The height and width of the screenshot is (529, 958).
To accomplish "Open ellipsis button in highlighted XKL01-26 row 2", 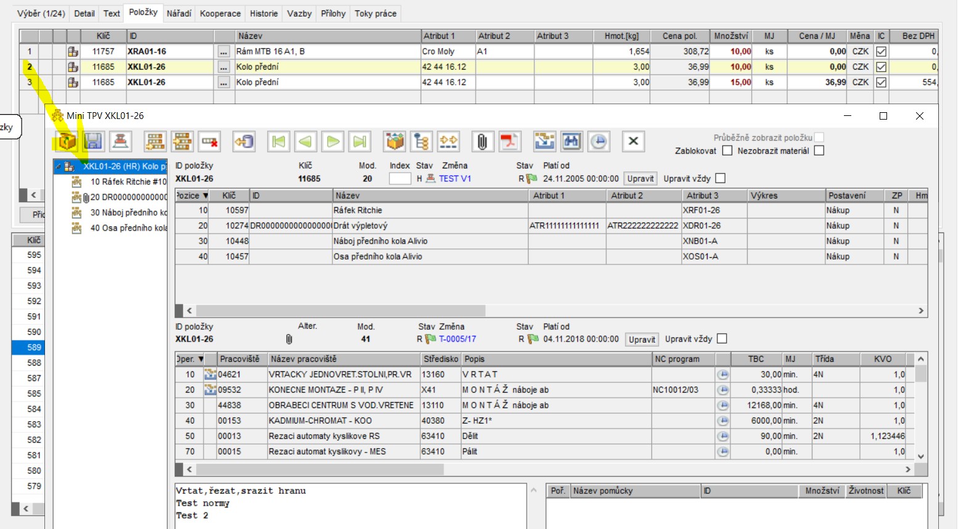I will (x=224, y=67).
